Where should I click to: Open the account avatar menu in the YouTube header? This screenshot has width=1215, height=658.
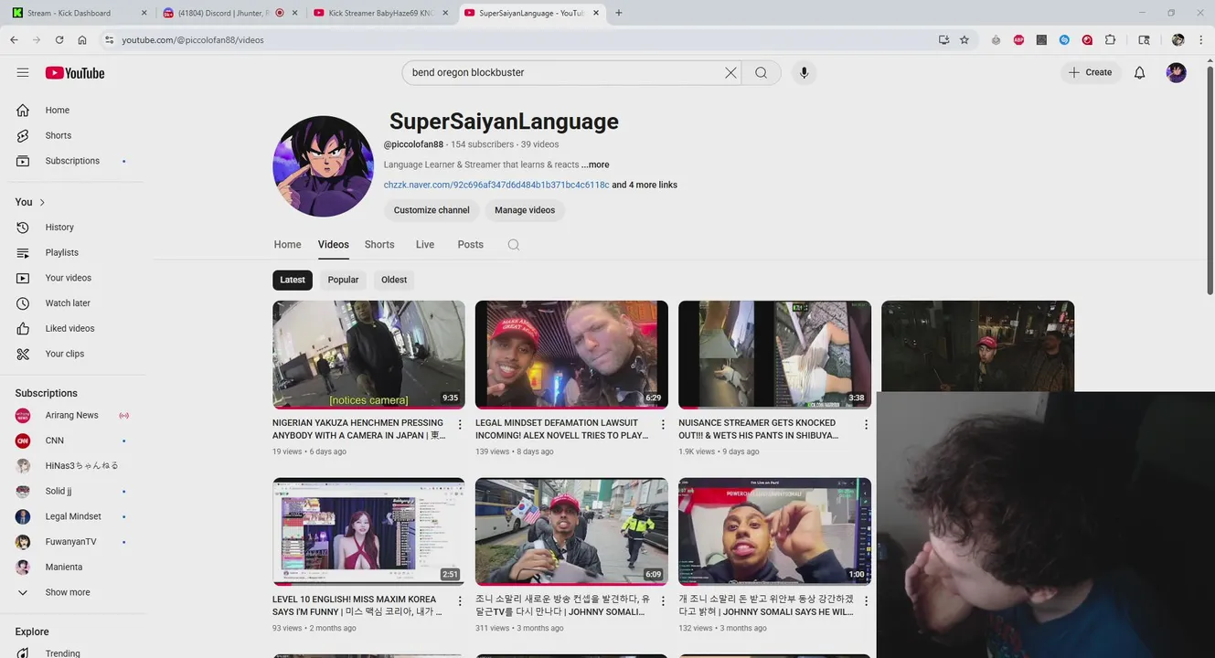coord(1177,72)
